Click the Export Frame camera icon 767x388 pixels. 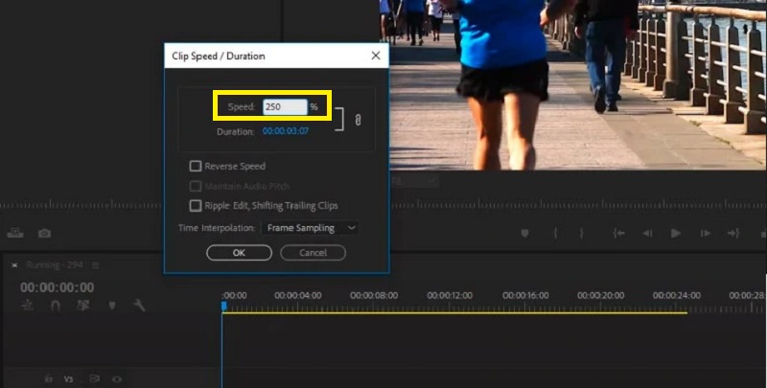[x=44, y=233]
